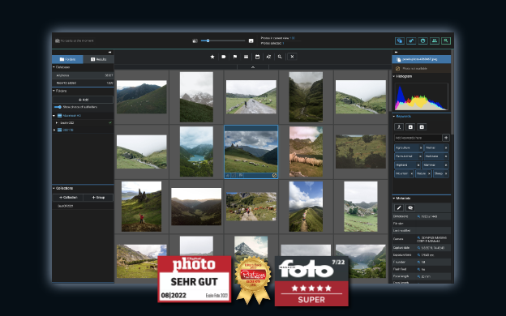Switch to the Folders tab
This screenshot has width=506, height=316.
67,59
